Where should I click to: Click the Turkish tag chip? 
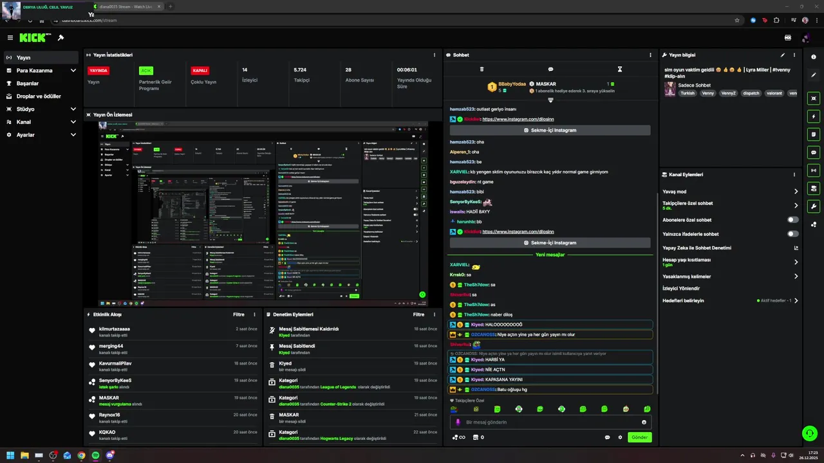coord(688,93)
